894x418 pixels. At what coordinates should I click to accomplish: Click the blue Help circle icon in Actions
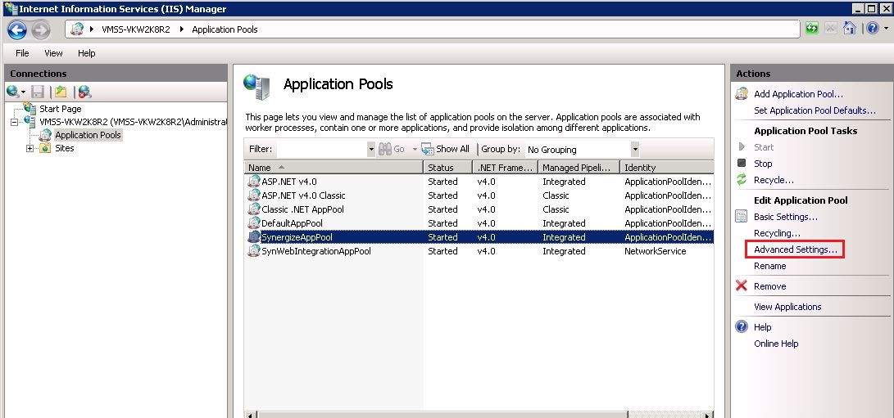click(x=742, y=327)
